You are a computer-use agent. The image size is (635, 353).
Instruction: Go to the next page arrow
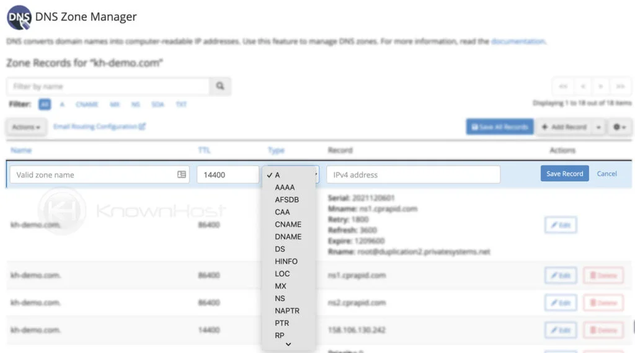pyautogui.click(x=601, y=86)
